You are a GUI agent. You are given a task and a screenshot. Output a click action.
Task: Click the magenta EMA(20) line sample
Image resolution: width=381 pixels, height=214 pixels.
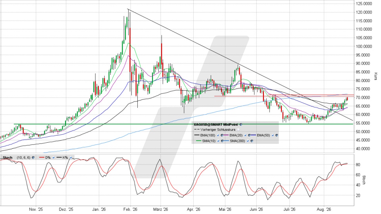tap(226, 135)
